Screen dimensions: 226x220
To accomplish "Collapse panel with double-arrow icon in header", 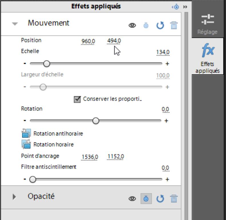I will [x=185, y=7].
